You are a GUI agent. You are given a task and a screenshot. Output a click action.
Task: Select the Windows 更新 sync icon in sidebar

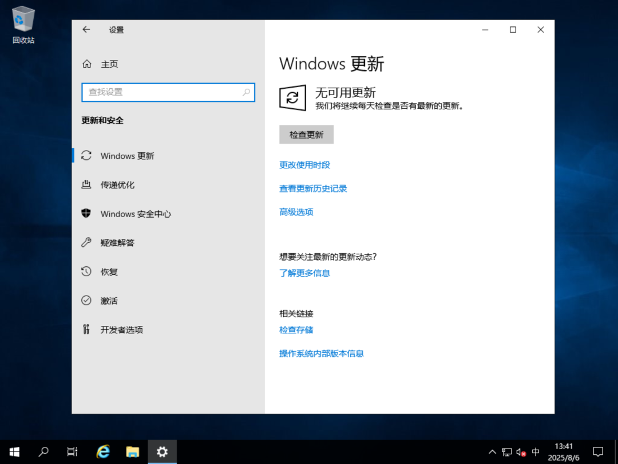click(x=86, y=155)
